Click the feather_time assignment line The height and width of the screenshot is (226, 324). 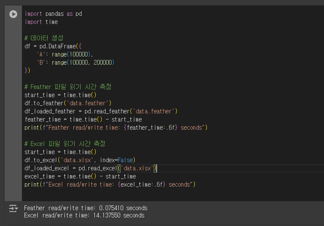point(83,119)
